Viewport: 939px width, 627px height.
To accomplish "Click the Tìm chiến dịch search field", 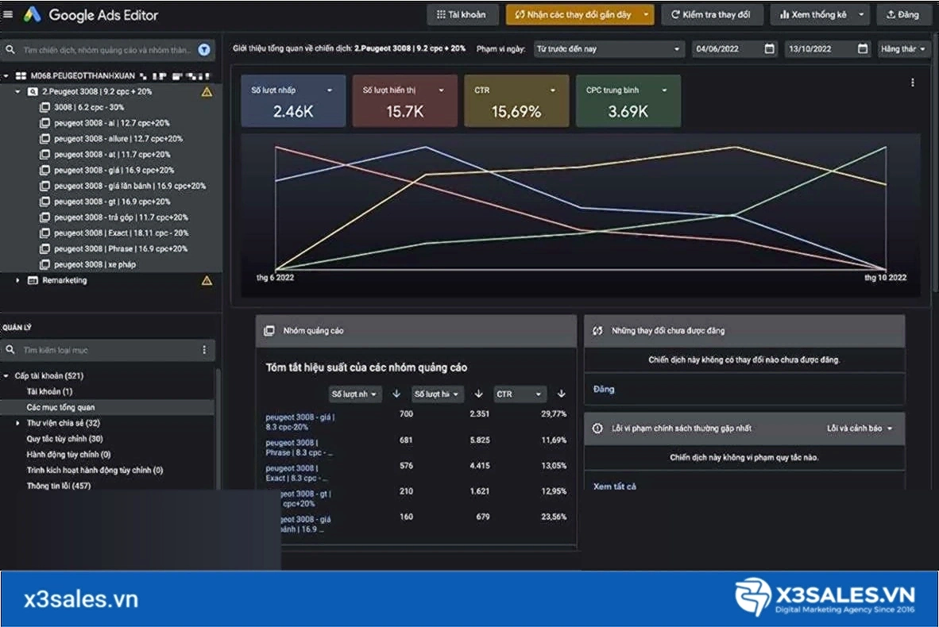I will pos(106,50).
